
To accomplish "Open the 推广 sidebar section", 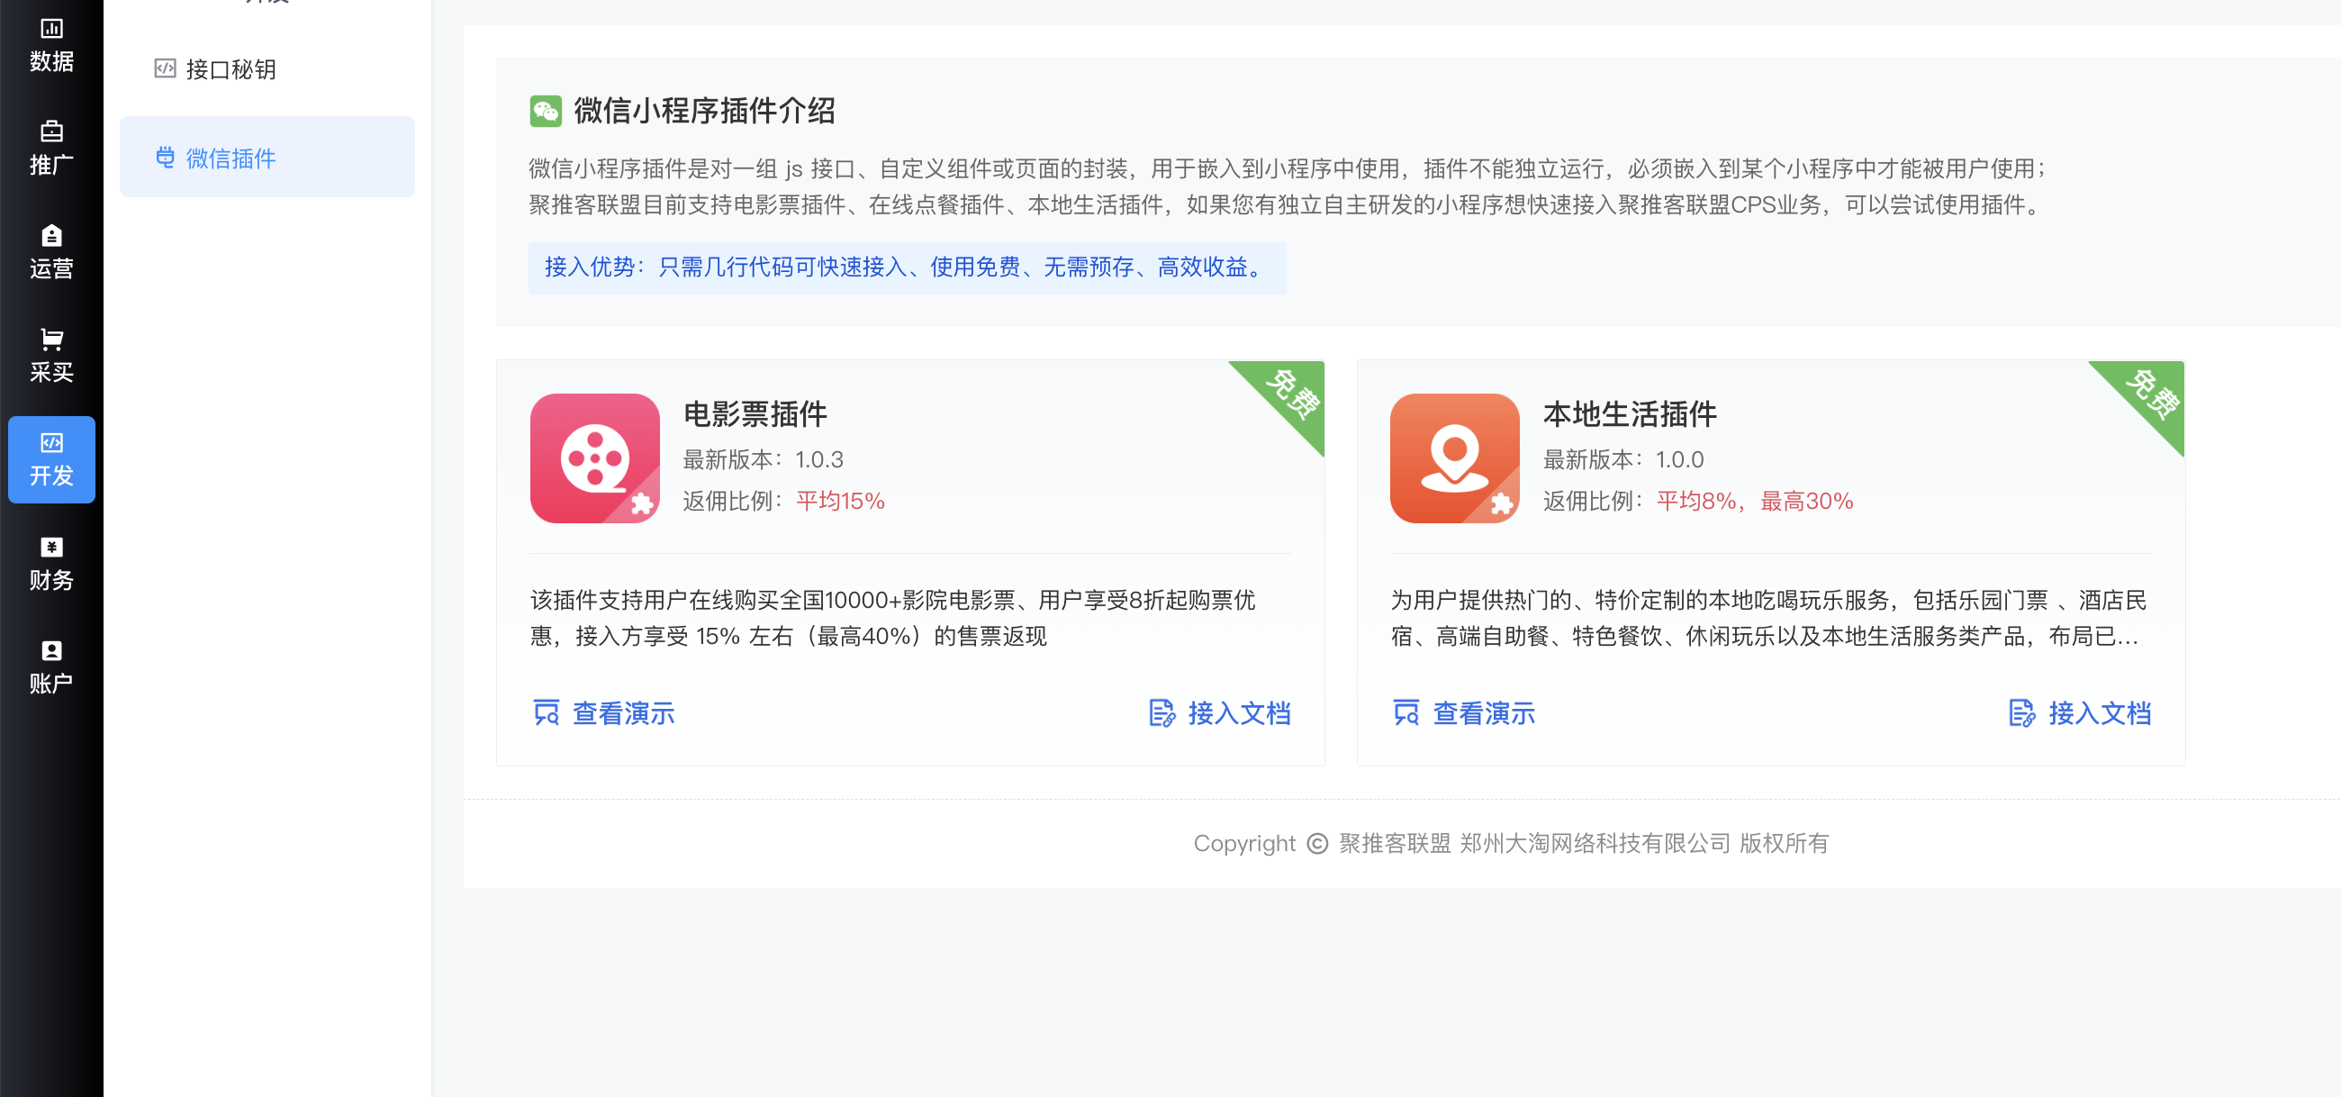I will (x=51, y=148).
